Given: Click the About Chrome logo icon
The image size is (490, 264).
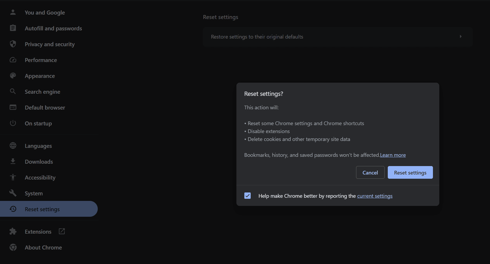Looking at the screenshot, I should coord(13,247).
